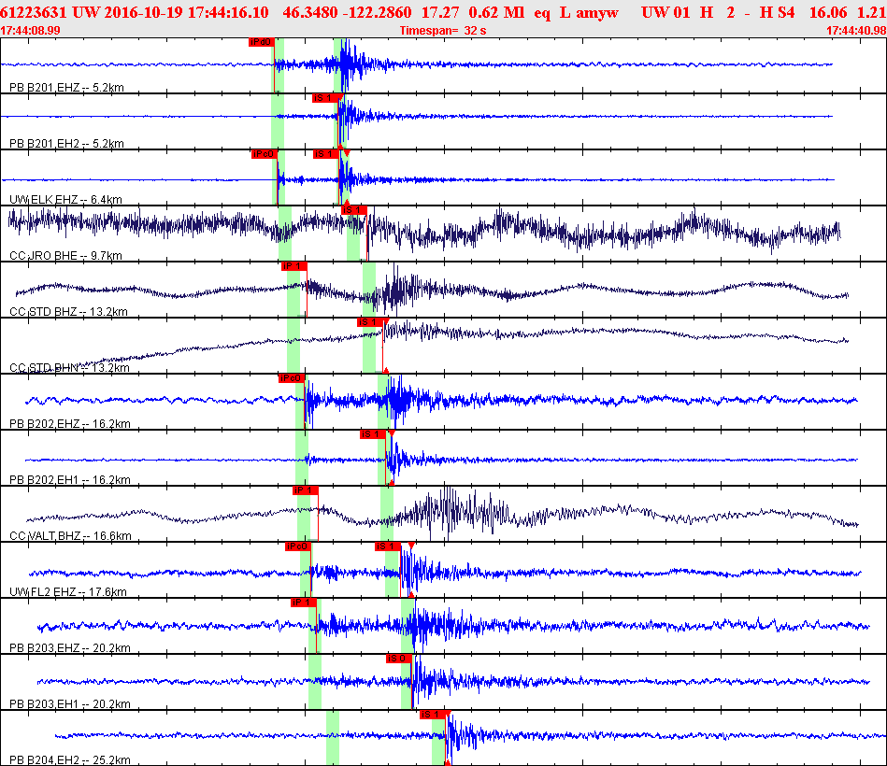Select the iS 1 pick flag on PB B201 EH2
Image resolution: width=887 pixels, height=766 pixels.
click(x=325, y=98)
